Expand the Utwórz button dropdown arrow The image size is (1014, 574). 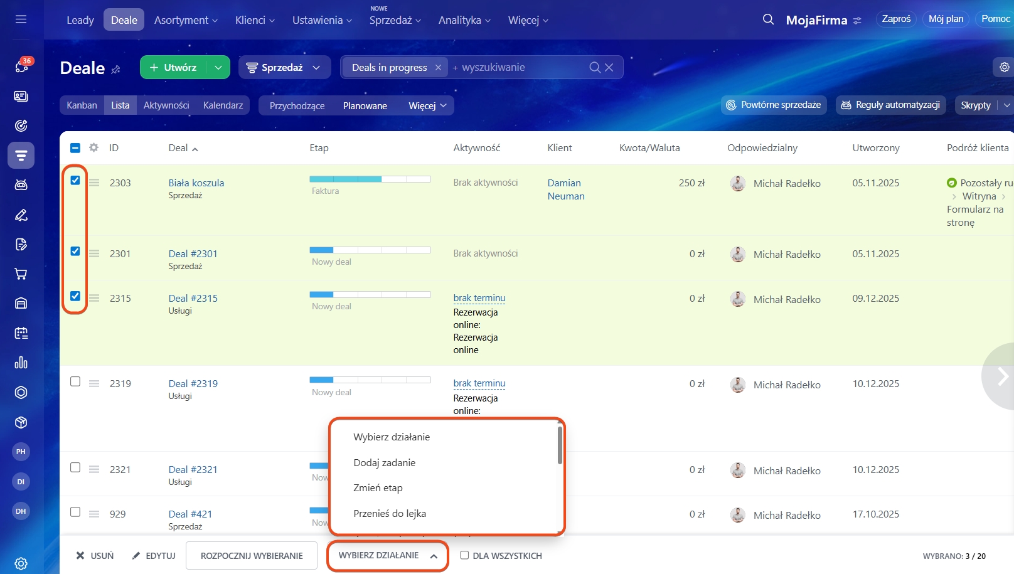218,67
